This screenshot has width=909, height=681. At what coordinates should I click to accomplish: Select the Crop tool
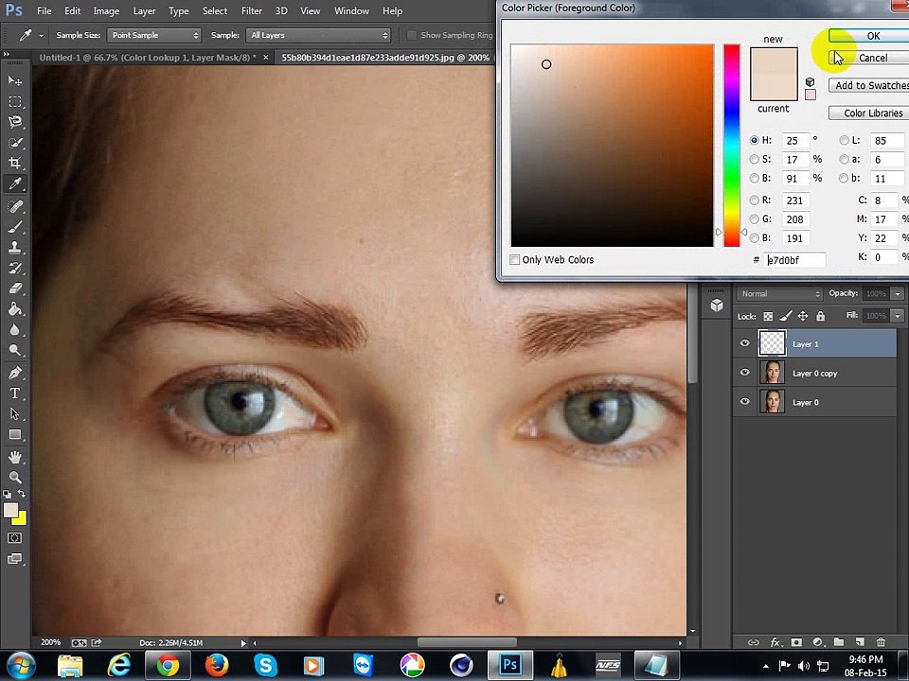(x=15, y=163)
